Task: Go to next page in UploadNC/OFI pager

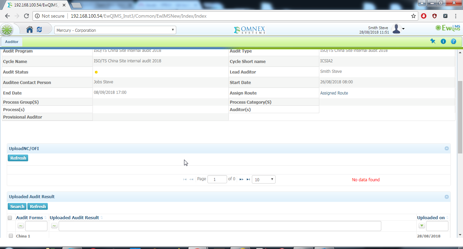Action: point(241,179)
